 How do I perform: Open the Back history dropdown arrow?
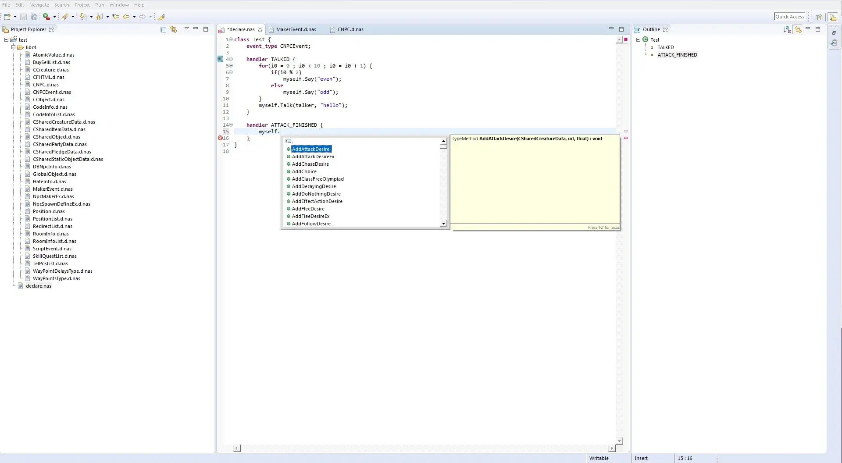coord(134,17)
